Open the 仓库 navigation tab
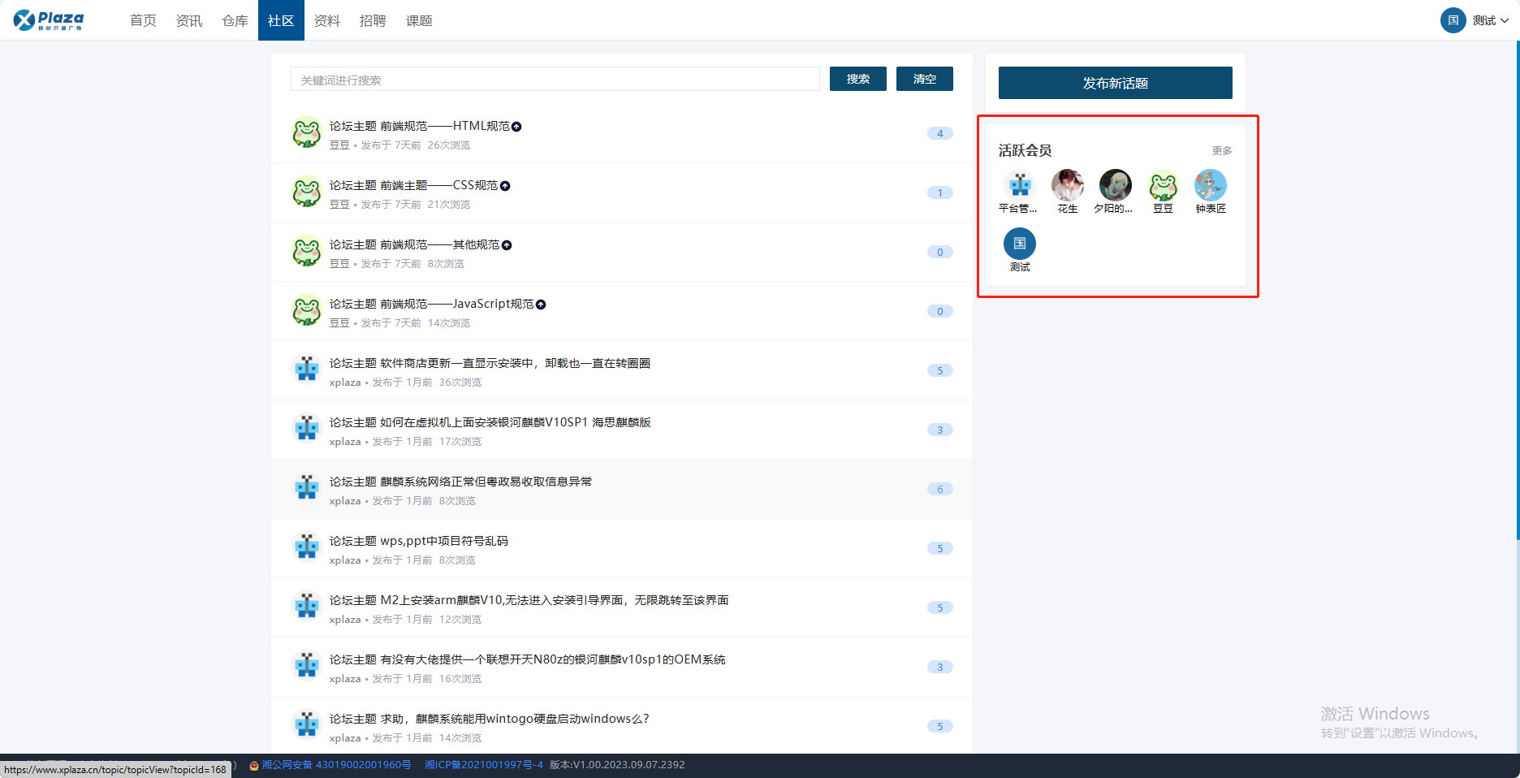This screenshot has height=778, width=1520. tap(235, 20)
